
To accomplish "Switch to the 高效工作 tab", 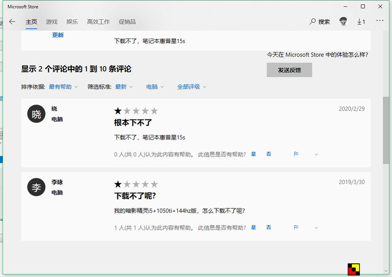I will click(x=98, y=22).
